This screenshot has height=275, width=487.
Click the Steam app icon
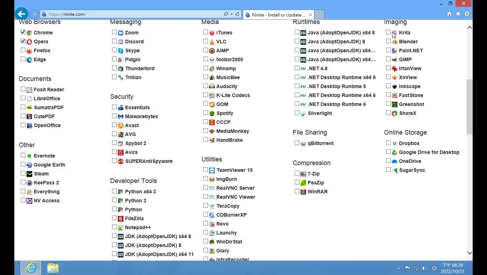point(29,174)
